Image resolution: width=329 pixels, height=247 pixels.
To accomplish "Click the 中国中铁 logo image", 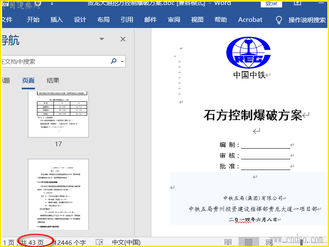I will [248, 53].
